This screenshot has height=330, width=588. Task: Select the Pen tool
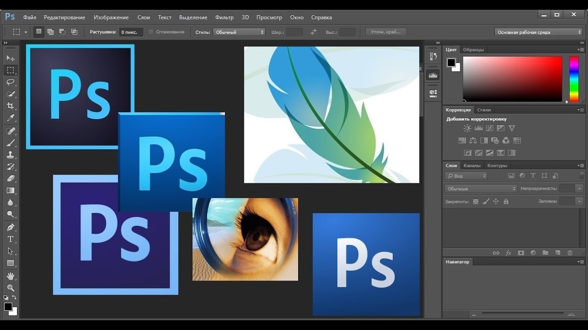(x=10, y=227)
